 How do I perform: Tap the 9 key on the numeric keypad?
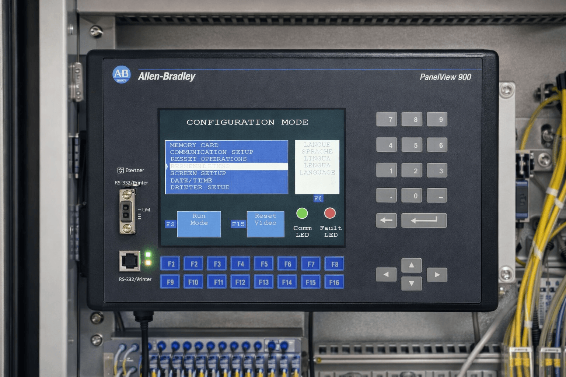pyautogui.click(x=437, y=119)
